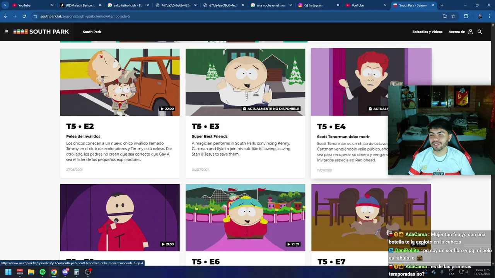Click the 04/07/2001 air date
This screenshot has width=495, height=278.
(200, 170)
